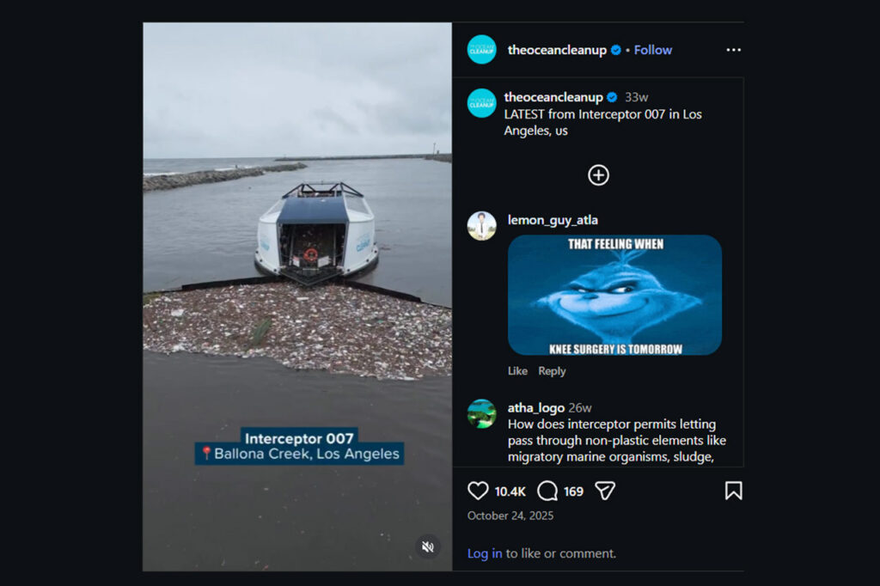Open the three-dot more options menu
The width and height of the screenshot is (880, 586).
pyautogui.click(x=733, y=50)
